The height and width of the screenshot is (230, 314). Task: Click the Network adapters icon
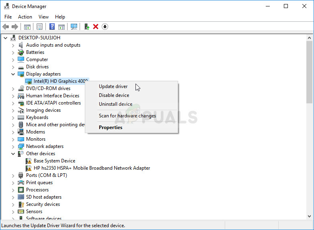tap(21, 146)
